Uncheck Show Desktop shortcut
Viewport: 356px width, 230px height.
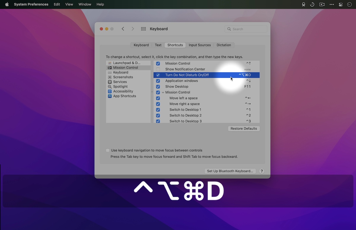coord(158,87)
